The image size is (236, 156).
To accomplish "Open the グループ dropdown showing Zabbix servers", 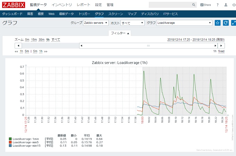I will coord(95,23).
